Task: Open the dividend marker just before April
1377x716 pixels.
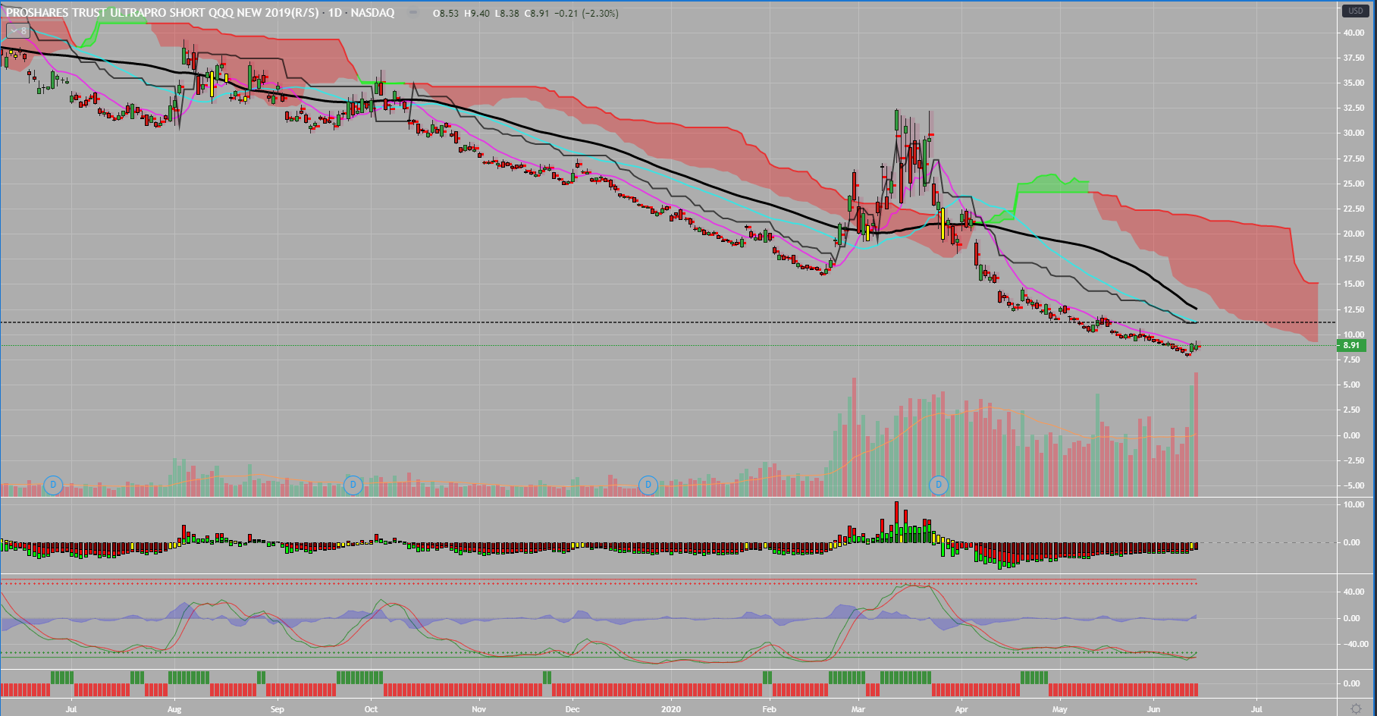Action: 939,485
